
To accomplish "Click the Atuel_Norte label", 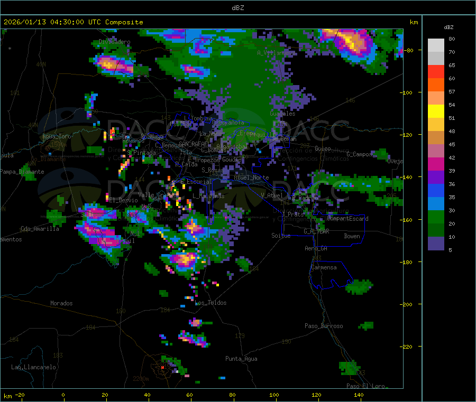I will tap(251, 177).
